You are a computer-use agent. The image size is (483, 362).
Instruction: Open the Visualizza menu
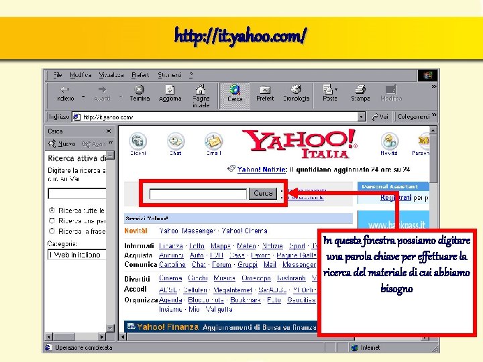pyautogui.click(x=111, y=75)
